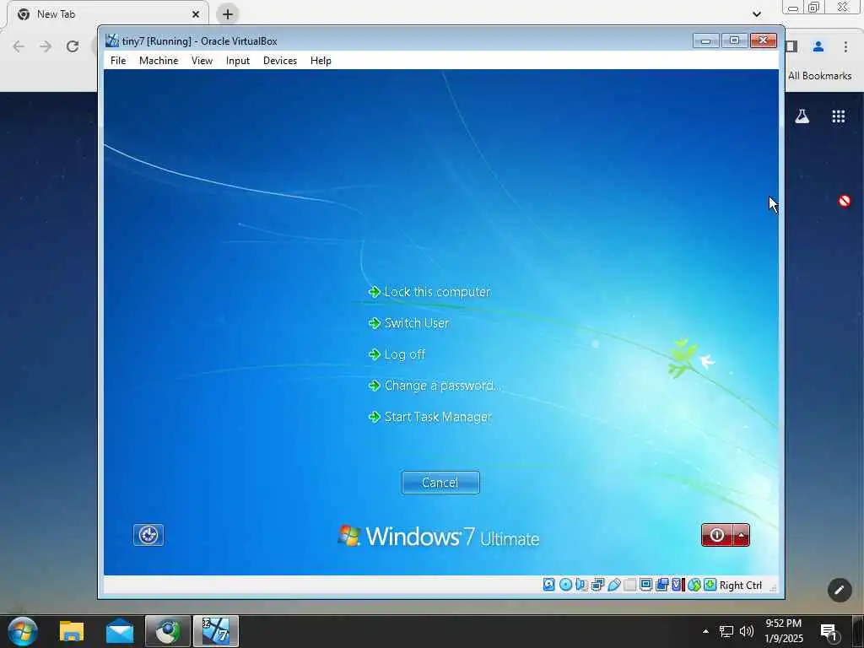Maximize the VirtualBox tiny7 window

[735, 40]
